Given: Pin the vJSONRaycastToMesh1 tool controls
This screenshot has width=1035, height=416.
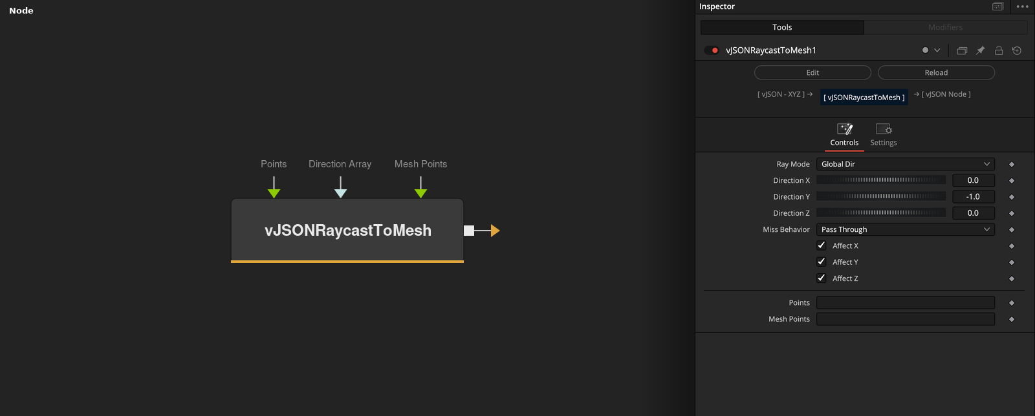Looking at the screenshot, I should click(980, 50).
